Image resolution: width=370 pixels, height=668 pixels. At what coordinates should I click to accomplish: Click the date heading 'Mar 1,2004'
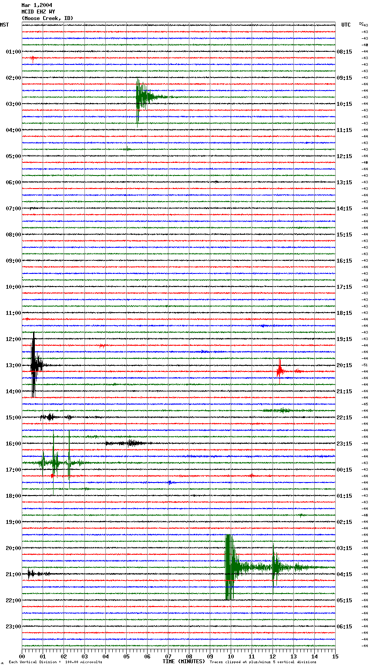37,5
